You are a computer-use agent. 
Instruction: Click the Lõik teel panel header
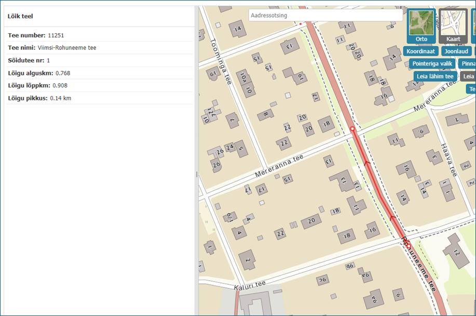pos(20,17)
